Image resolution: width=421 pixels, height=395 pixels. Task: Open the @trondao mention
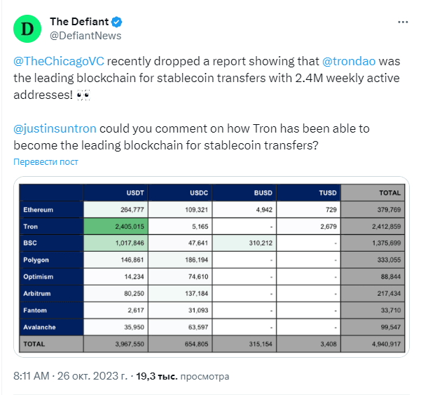tap(349, 61)
